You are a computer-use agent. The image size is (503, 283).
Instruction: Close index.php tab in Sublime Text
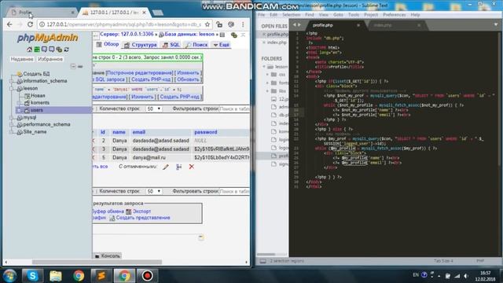[x=419, y=25]
